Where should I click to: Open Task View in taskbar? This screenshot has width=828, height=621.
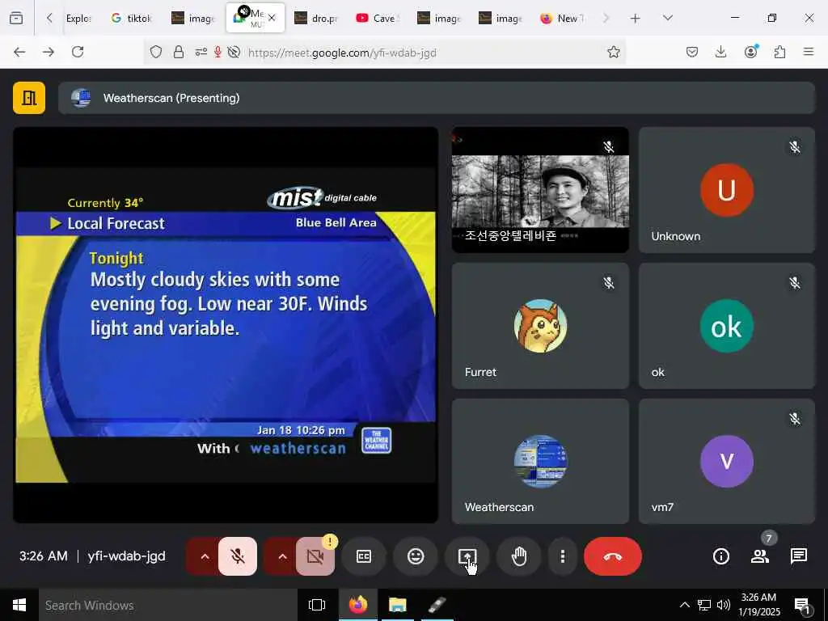pyautogui.click(x=317, y=605)
